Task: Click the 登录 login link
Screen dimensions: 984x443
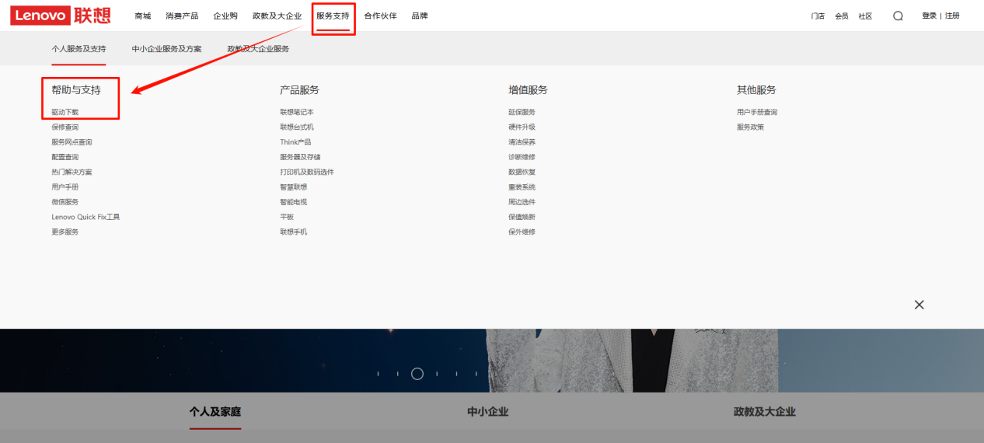Action: tap(929, 16)
